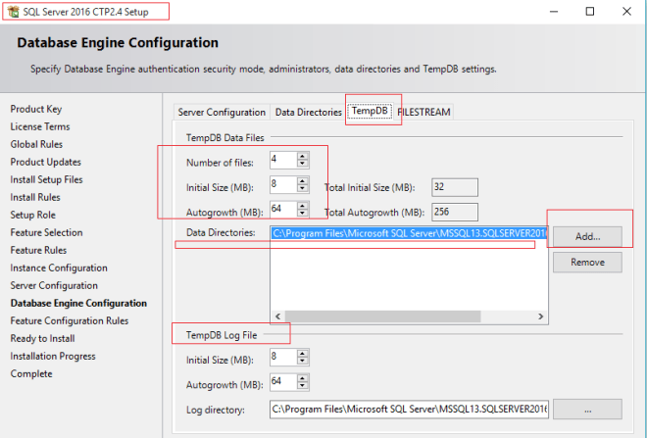
Task: Click the data directories right scroll arrow
Action: [x=540, y=316]
